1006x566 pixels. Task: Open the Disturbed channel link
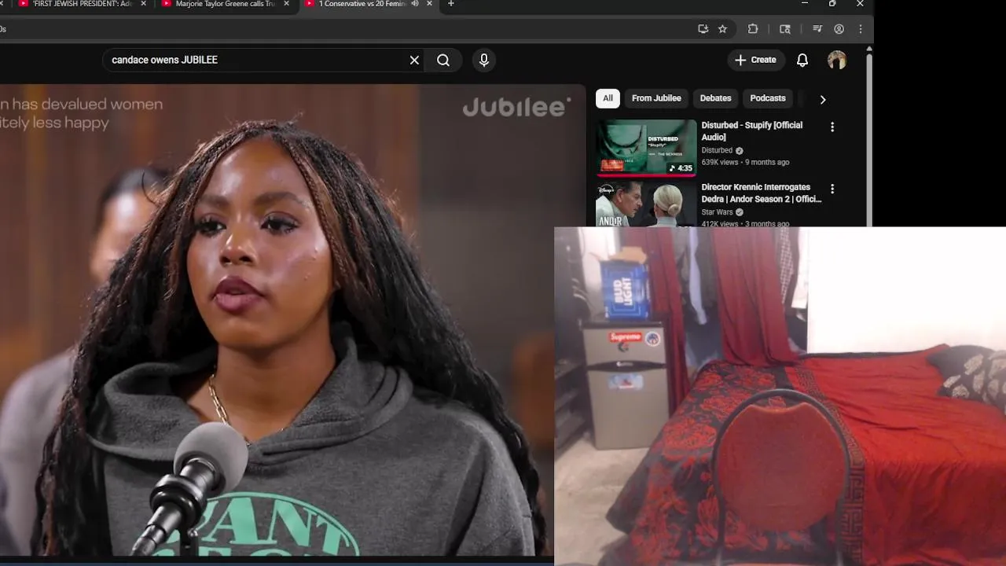tap(717, 150)
